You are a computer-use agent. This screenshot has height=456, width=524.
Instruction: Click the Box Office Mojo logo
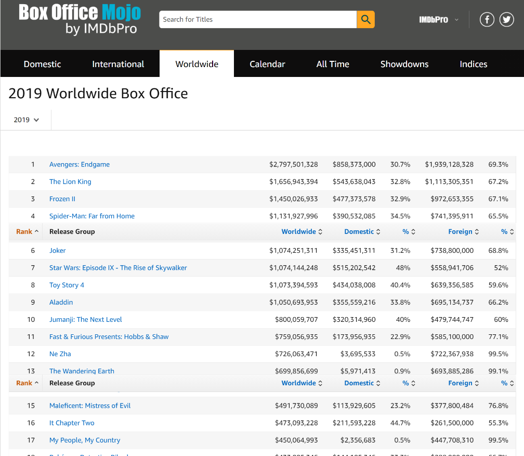(x=80, y=19)
